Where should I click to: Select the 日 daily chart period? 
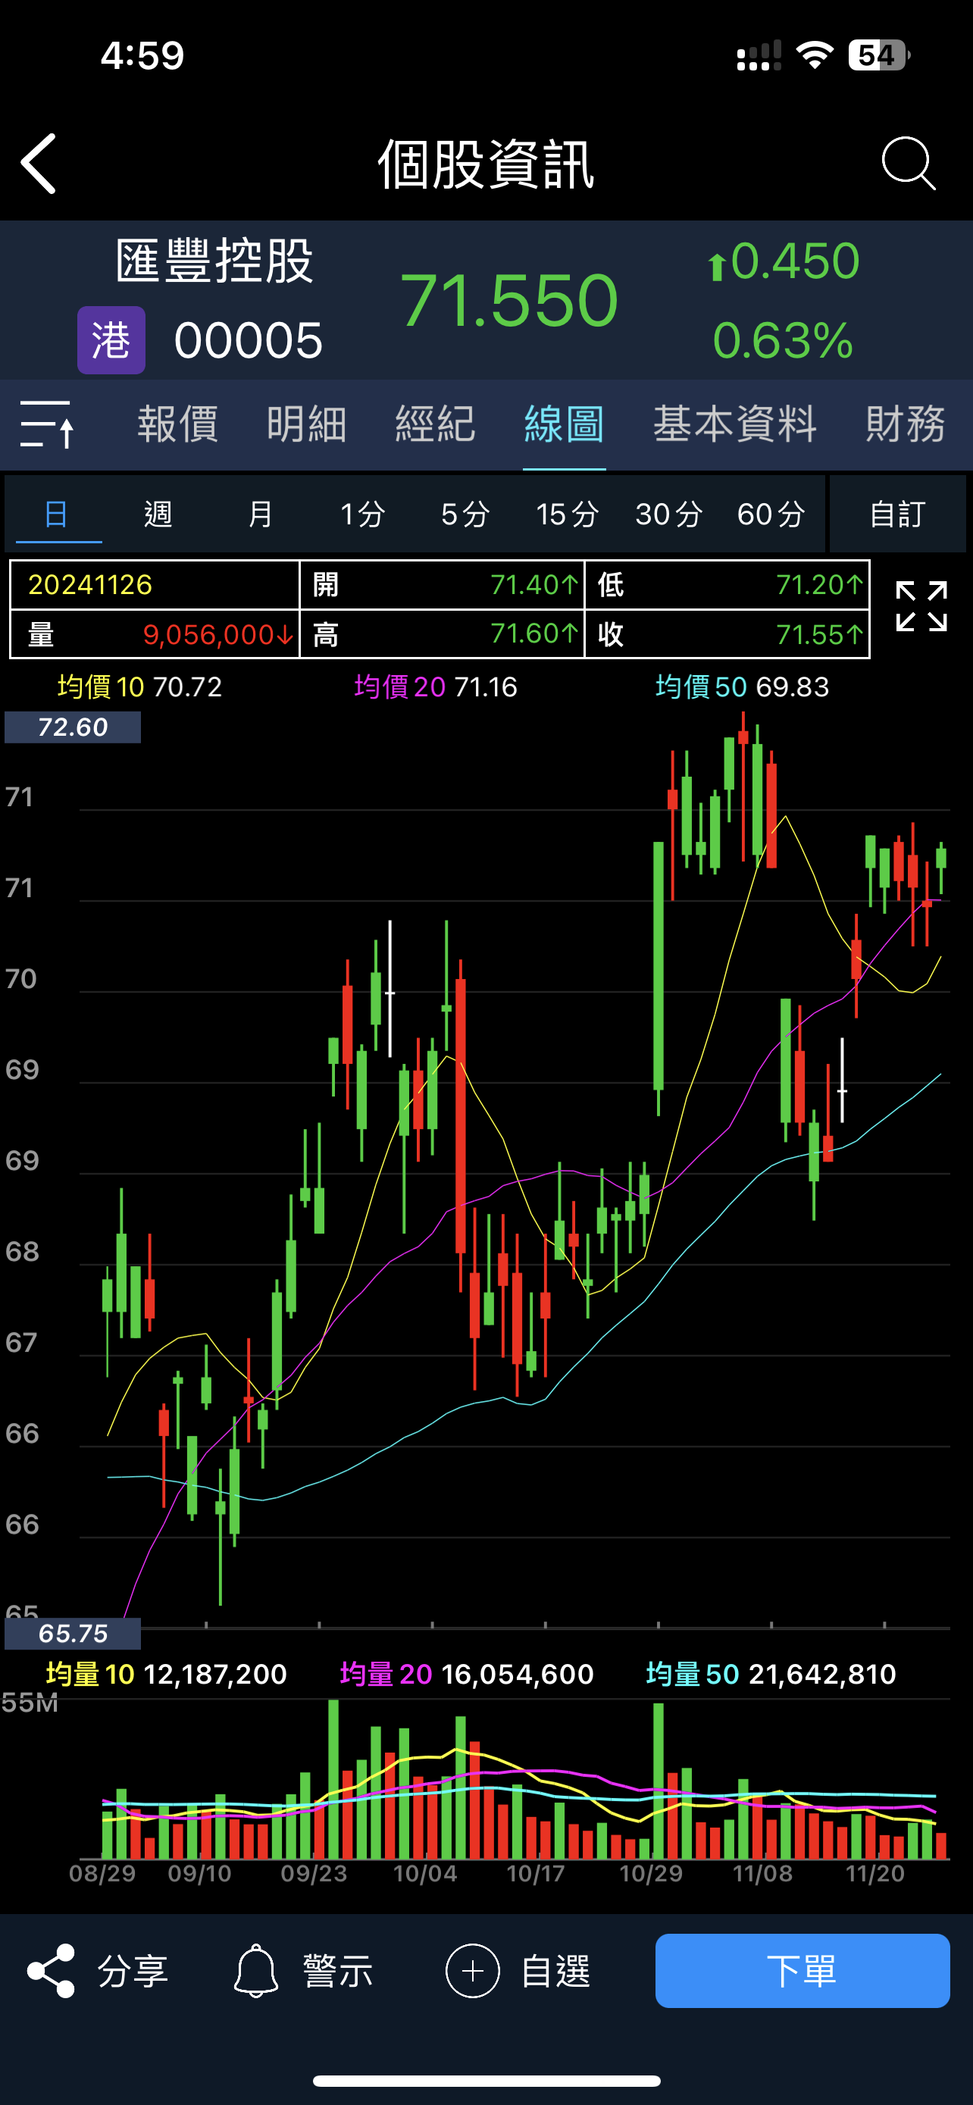point(55,514)
